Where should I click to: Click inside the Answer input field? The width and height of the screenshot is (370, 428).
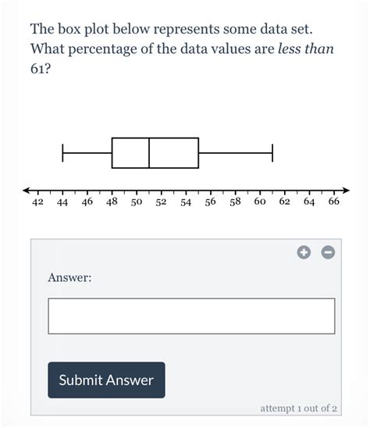(x=191, y=316)
